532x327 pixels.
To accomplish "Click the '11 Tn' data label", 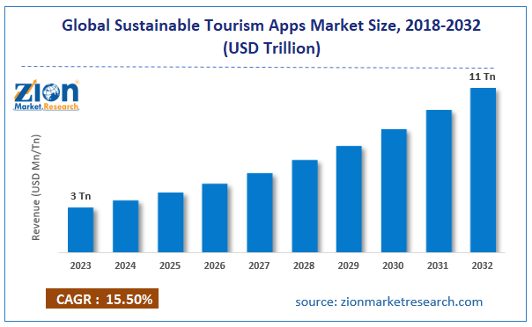I will [482, 76].
